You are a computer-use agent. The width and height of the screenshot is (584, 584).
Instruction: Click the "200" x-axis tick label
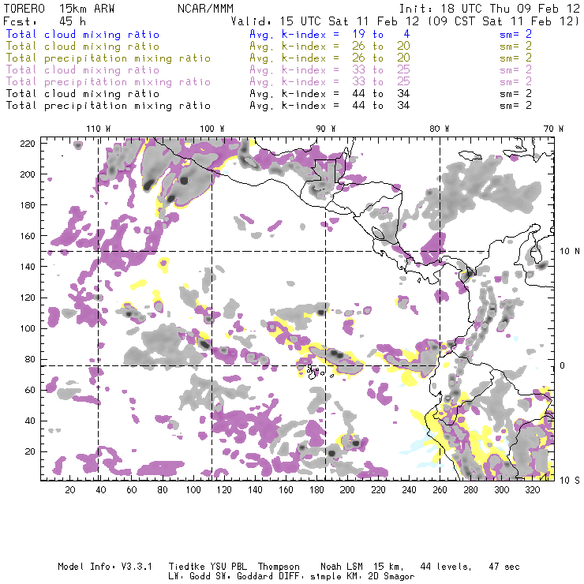347,490
